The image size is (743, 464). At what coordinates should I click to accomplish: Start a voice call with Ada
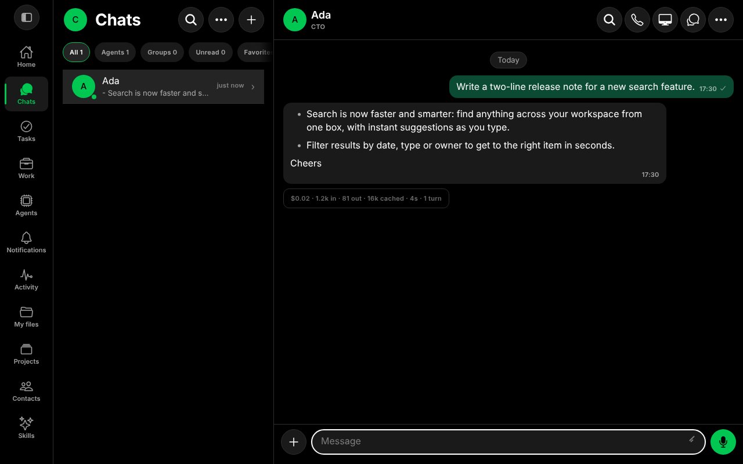tap(637, 20)
